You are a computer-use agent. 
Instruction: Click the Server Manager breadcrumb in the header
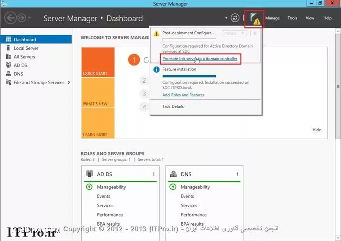[70, 18]
